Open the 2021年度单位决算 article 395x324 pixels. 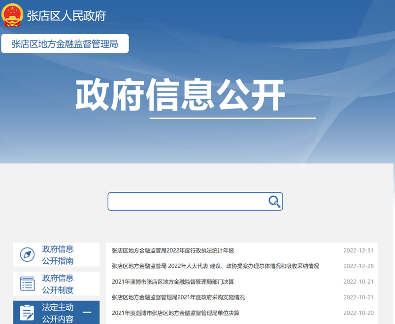(175, 313)
